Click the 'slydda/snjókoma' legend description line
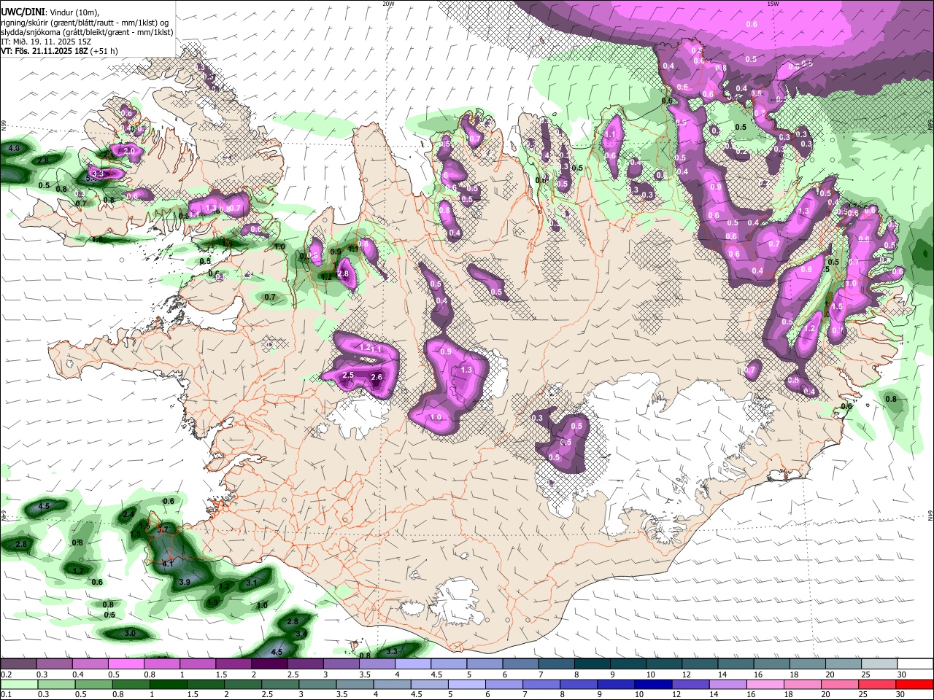This screenshot has height=700, width=934. pos(87,32)
